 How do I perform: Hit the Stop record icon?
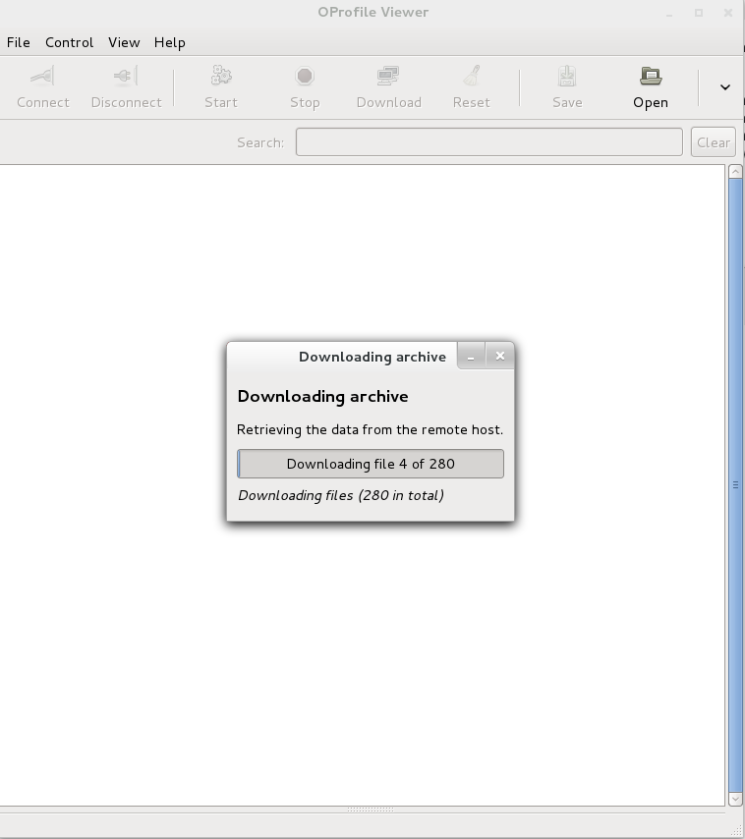tap(305, 77)
